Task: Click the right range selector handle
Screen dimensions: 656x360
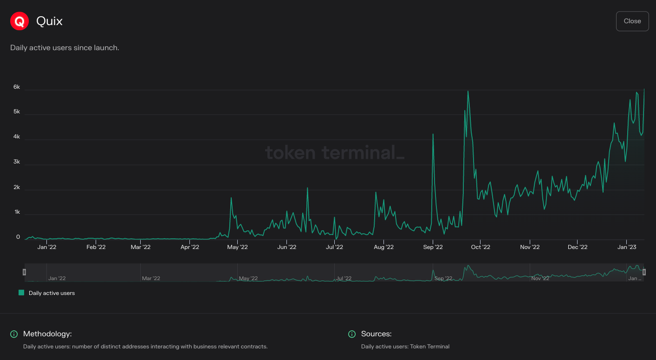Action: [x=644, y=272]
